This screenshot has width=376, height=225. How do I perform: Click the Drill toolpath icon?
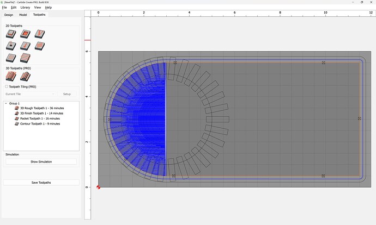coord(11,46)
